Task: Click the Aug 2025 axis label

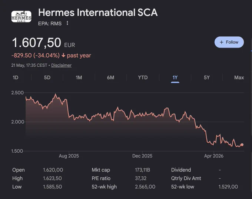Action: point(69,156)
